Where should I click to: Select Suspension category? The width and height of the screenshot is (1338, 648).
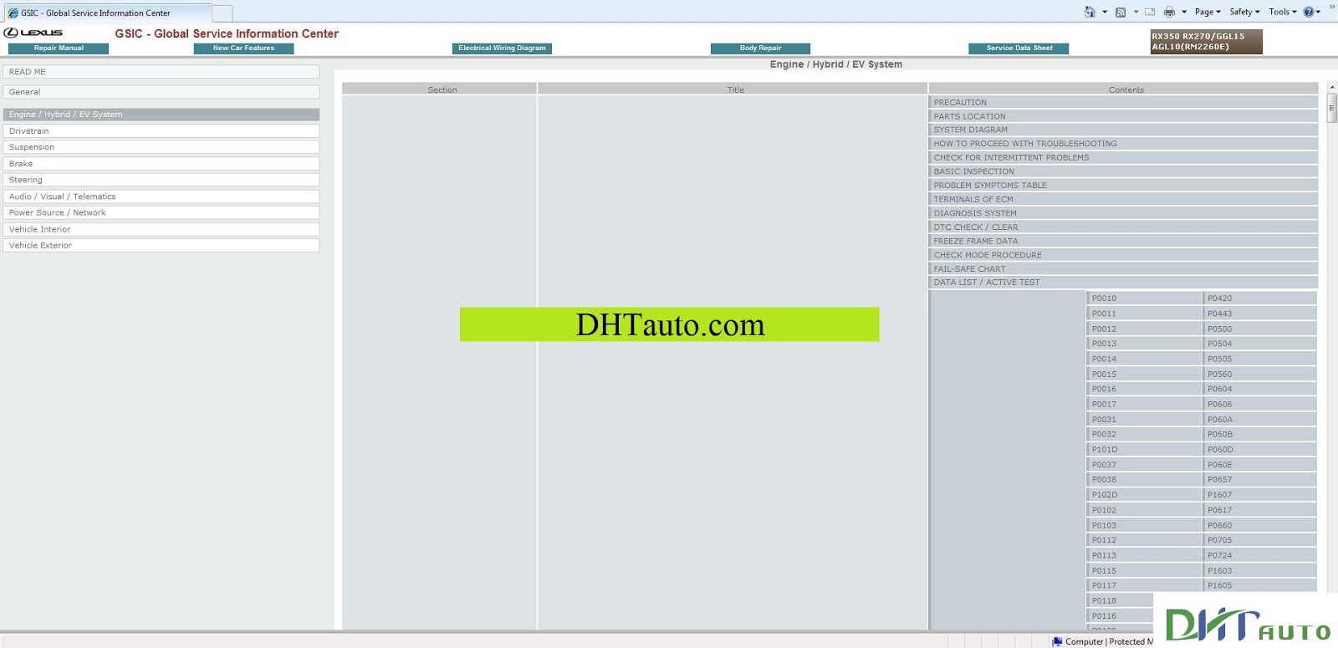pyautogui.click(x=161, y=147)
